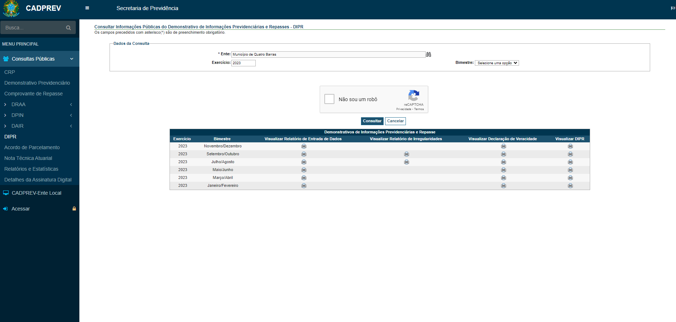Open the Bimestre dropdown
The height and width of the screenshot is (322, 676).
click(497, 63)
